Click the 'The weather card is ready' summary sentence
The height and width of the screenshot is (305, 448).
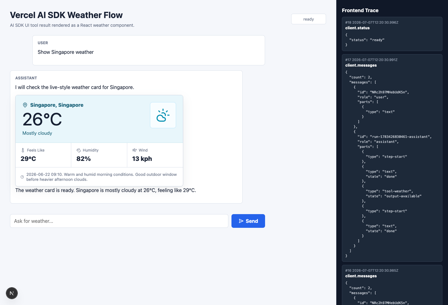(x=106, y=190)
